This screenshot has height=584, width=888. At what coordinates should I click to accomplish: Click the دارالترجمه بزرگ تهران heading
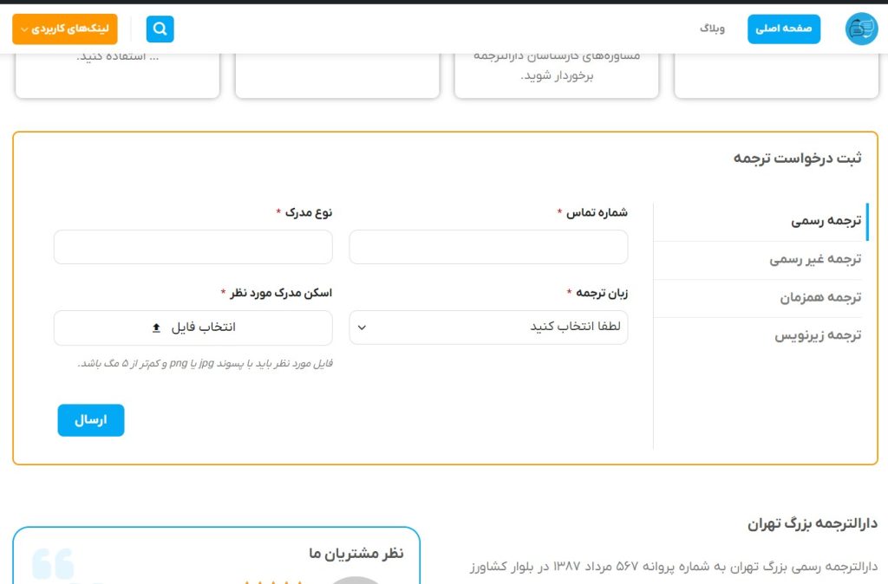coord(812,523)
